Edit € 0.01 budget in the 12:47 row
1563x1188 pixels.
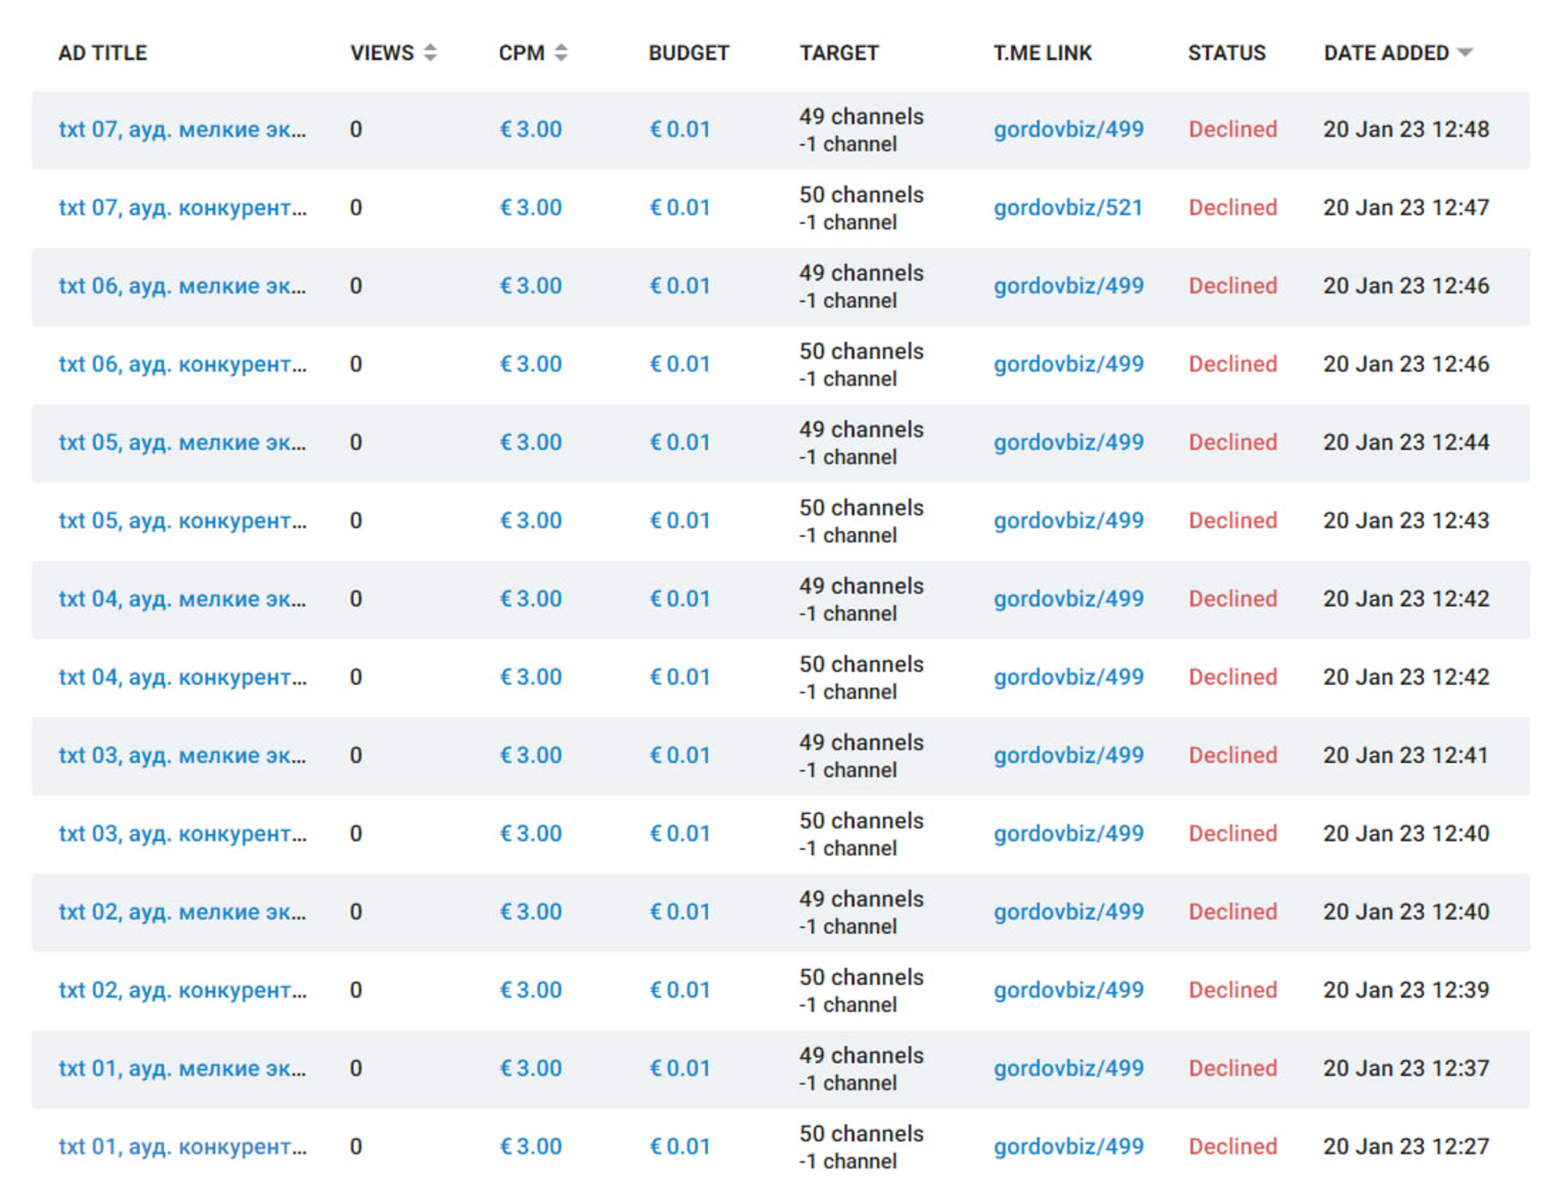point(680,208)
